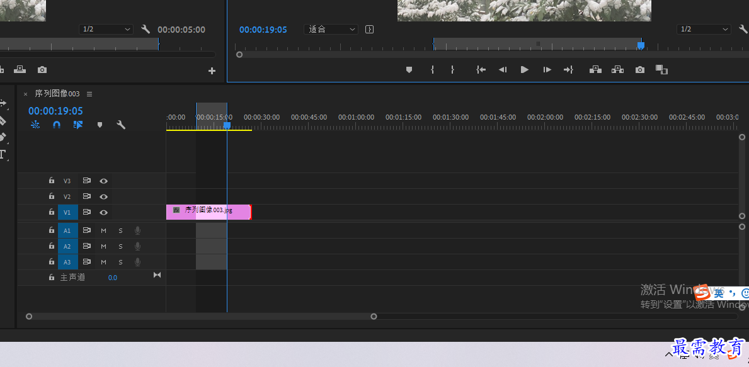Open Source monitor settings wrench
This screenshot has width=749, height=367.
click(x=146, y=29)
